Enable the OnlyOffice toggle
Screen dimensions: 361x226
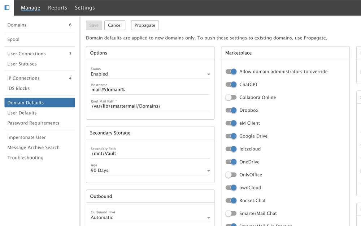tap(231, 175)
